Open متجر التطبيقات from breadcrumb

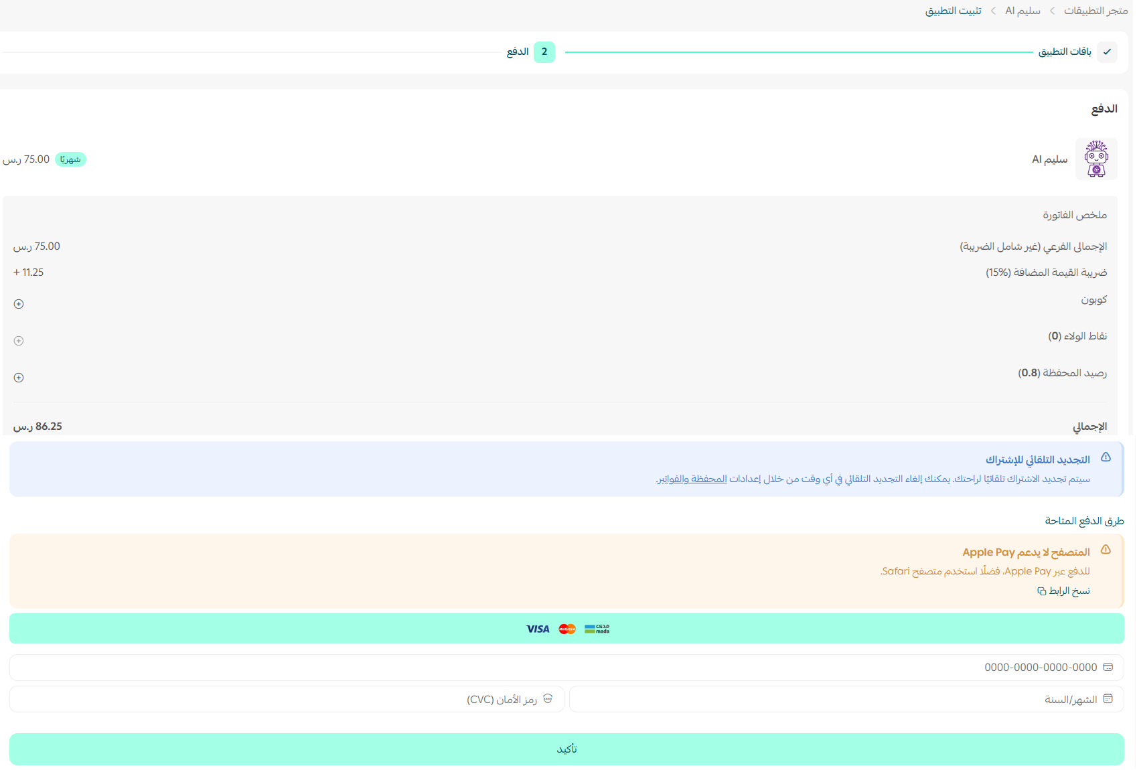pos(1097,11)
